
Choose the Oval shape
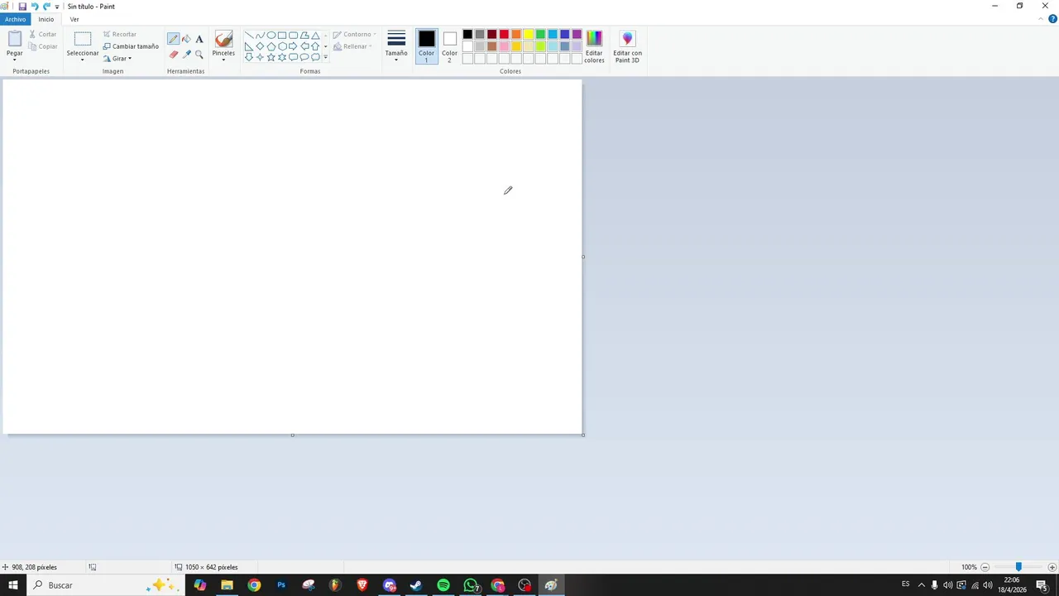[271, 35]
